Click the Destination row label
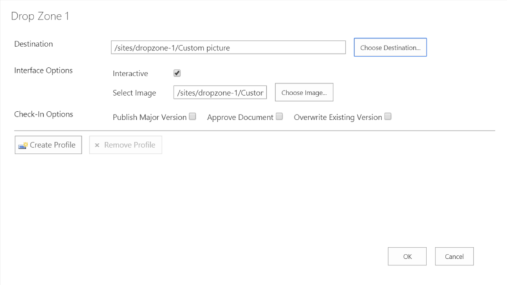Viewport: 507px width, 285px height. pyautogui.click(x=33, y=44)
